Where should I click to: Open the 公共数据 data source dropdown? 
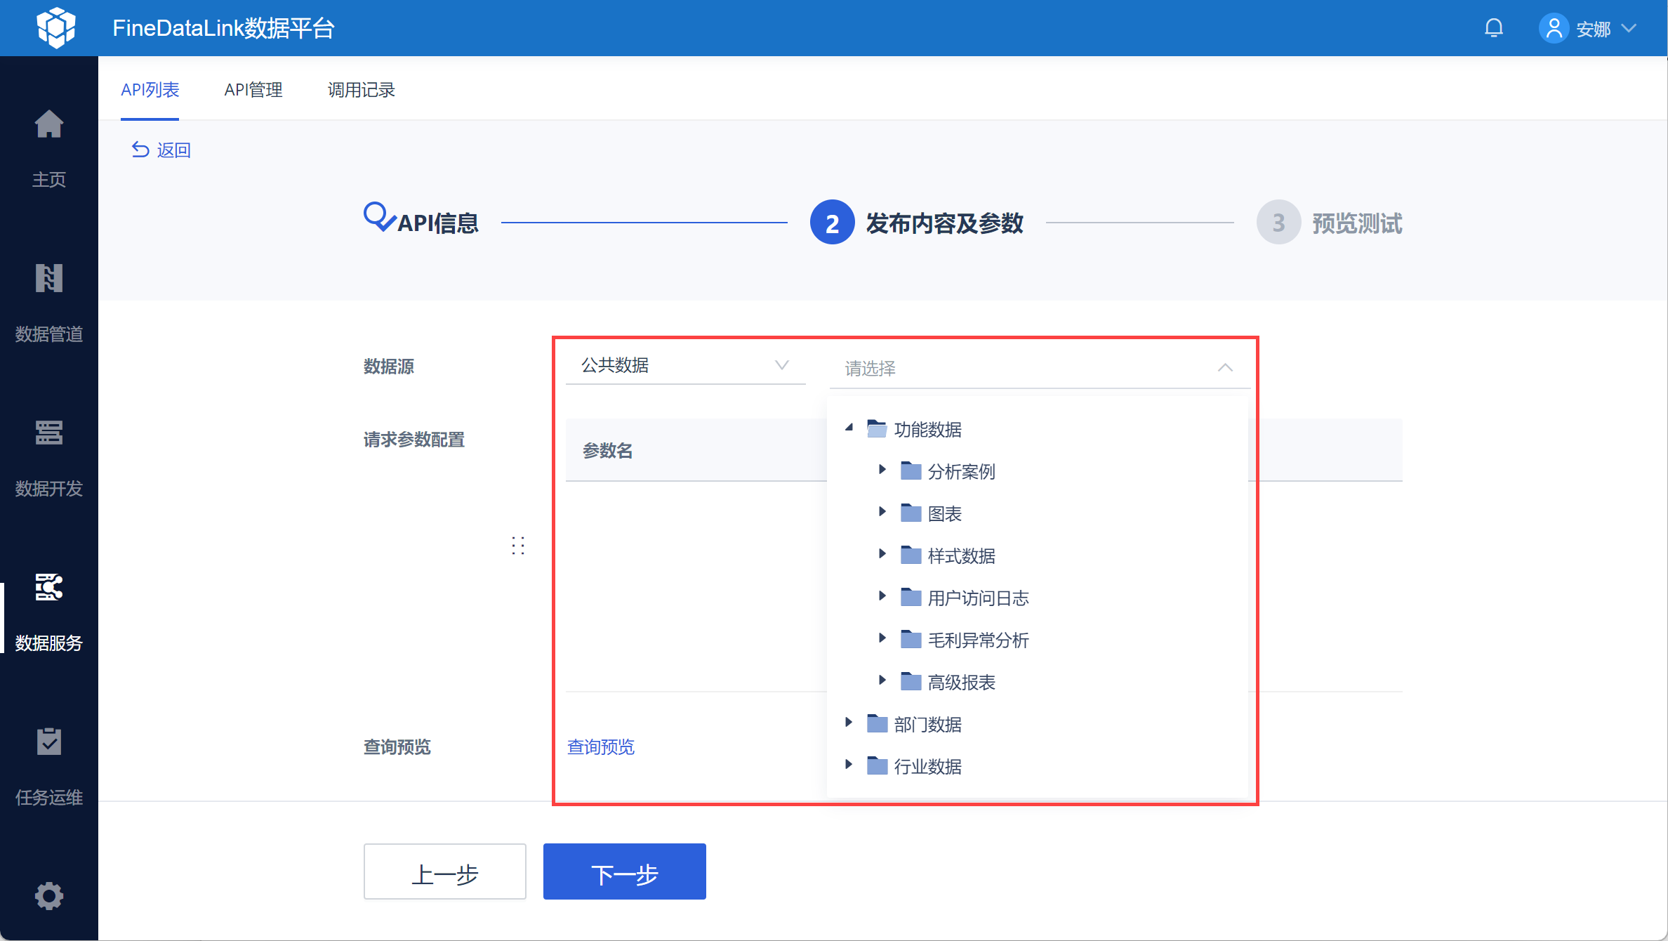[685, 365]
